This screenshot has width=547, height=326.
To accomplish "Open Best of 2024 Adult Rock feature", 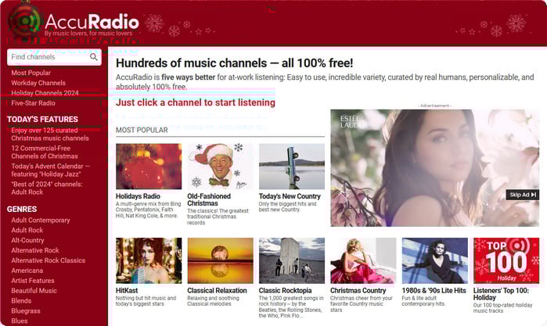I will pos(47,188).
